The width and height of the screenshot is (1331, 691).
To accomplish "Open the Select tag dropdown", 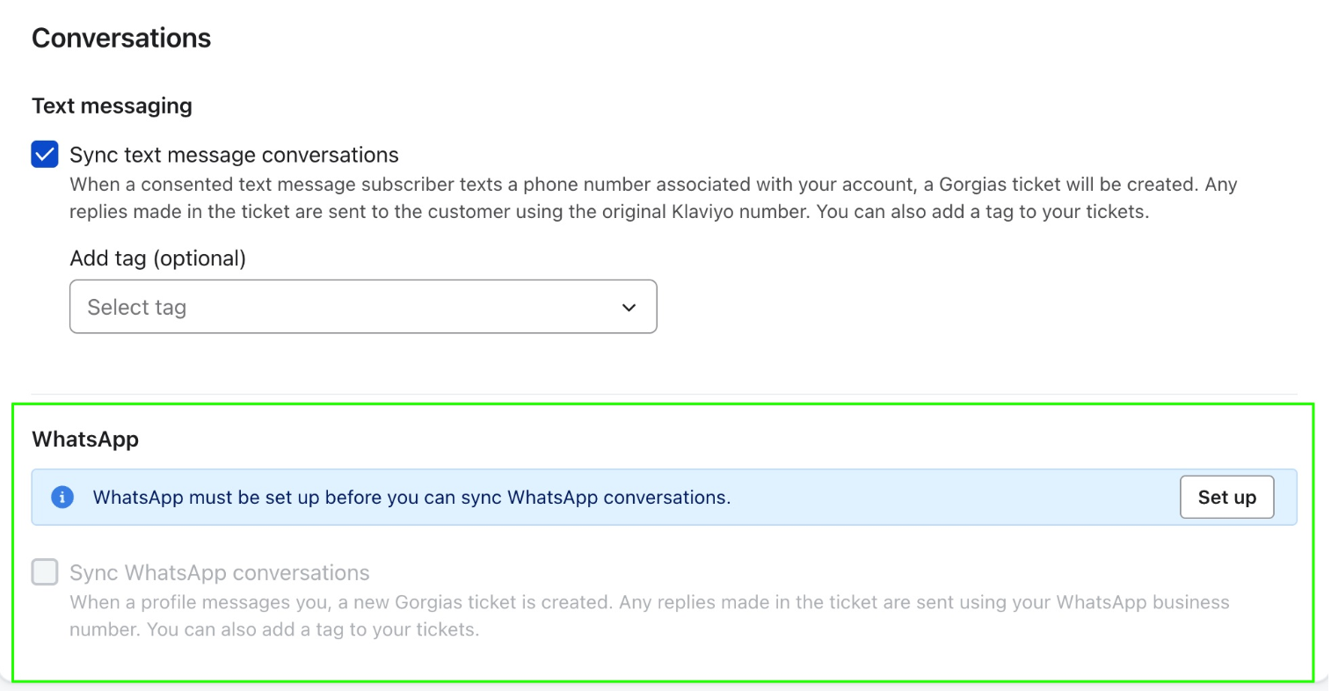I will pos(362,307).
